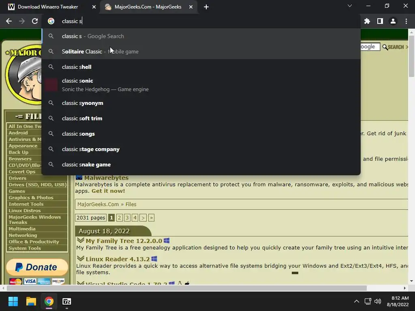Jump to last page with » button
Image resolution: width=415 pixels, height=311 pixels.
point(151,217)
